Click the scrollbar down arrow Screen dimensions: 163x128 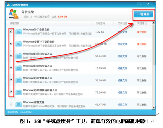(x=153, y=108)
